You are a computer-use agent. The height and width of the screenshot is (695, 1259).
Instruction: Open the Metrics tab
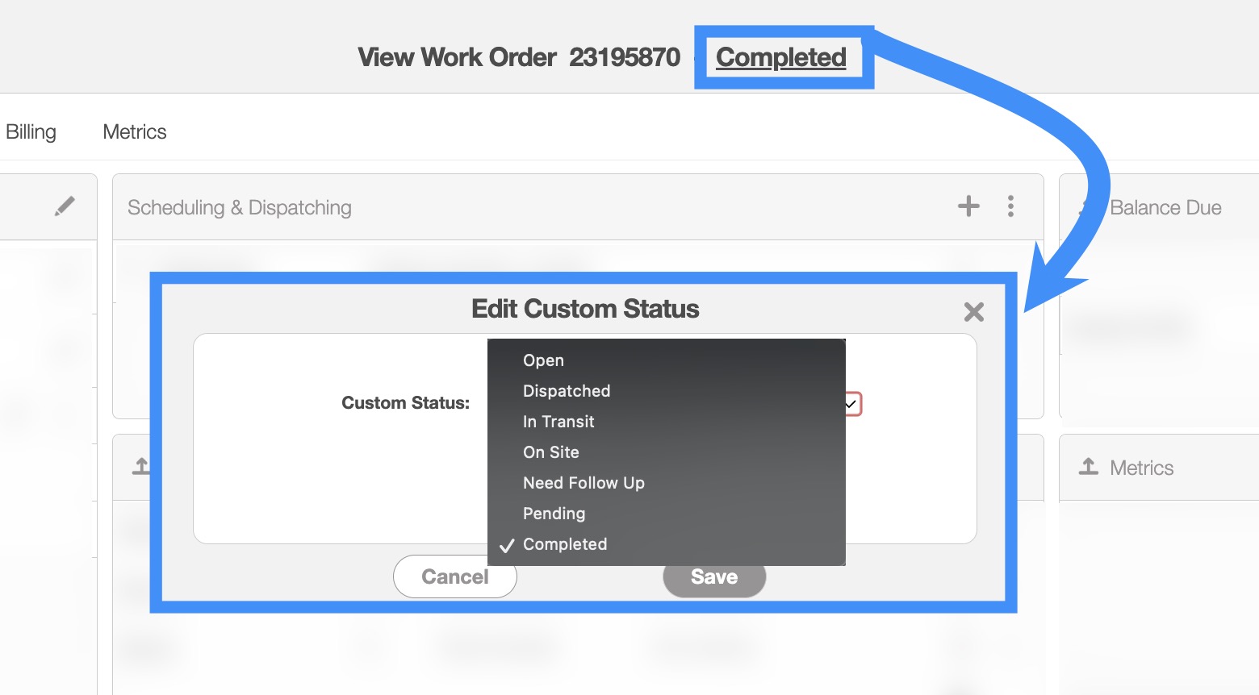[x=134, y=131]
